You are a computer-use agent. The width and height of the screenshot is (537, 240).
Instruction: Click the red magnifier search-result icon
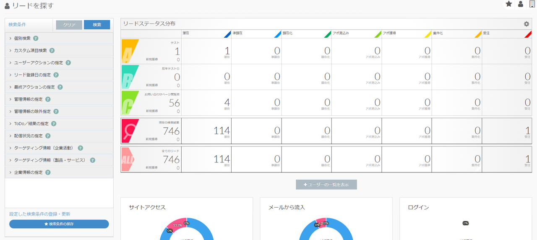129,131
